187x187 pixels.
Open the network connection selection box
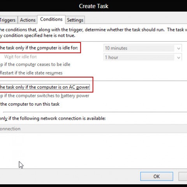(93, 129)
